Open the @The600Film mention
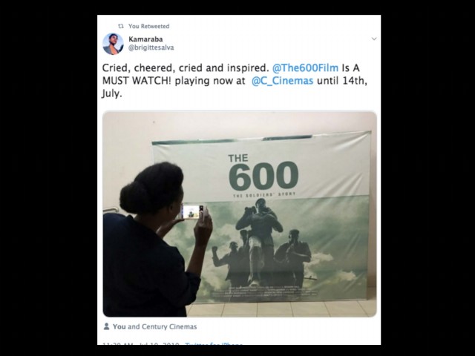Viewport: 475px width, 356px height. (305, 67)
